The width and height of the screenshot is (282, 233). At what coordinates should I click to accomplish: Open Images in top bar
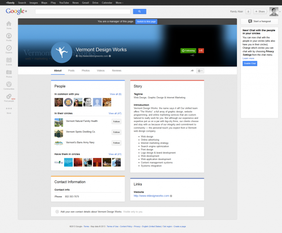[34, 3]
